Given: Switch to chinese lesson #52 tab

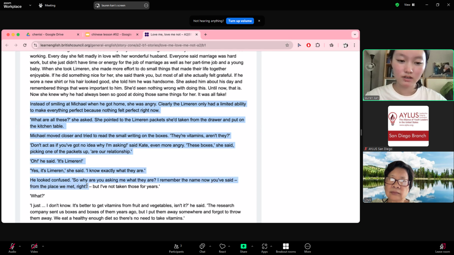Looking at the screenshot, I should [x=111, y=35].
